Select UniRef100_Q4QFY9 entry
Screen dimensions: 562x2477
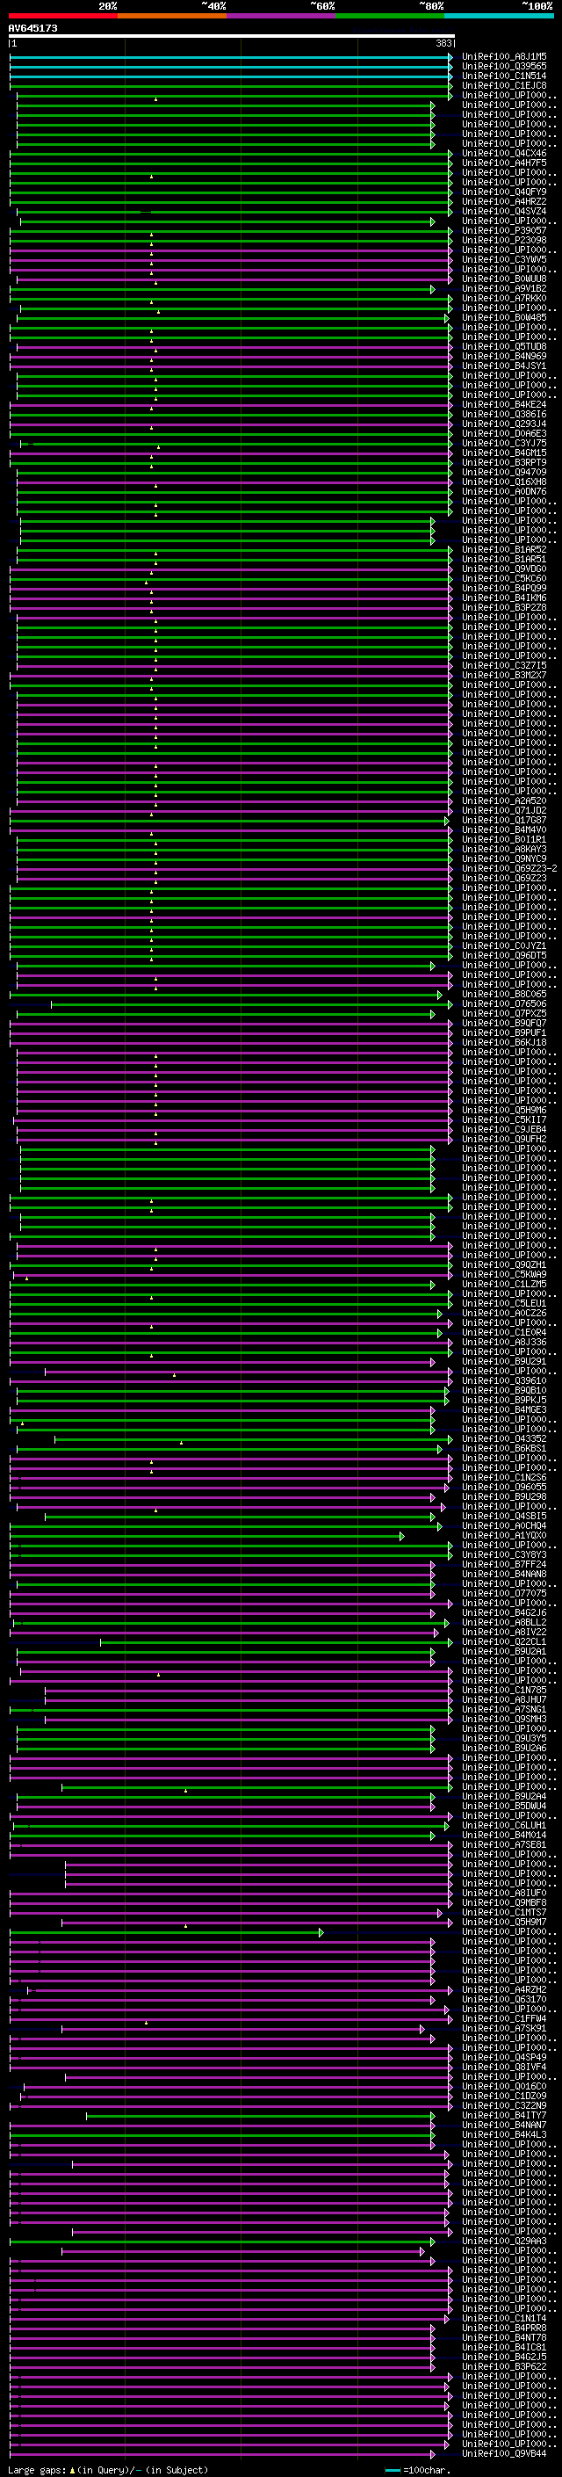coord(504,192)
